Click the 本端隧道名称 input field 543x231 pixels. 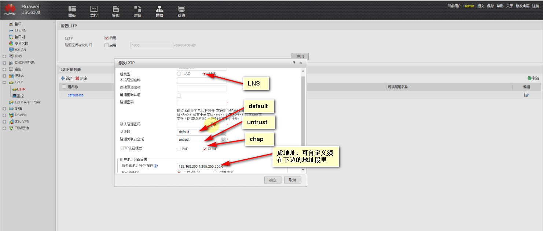201,81
